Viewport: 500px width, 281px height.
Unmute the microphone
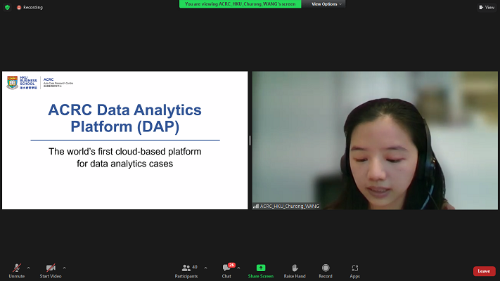point(17,270)
